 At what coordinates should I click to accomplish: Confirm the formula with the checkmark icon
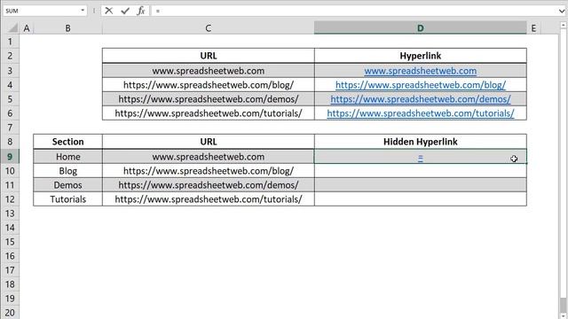tap(125, 11)
